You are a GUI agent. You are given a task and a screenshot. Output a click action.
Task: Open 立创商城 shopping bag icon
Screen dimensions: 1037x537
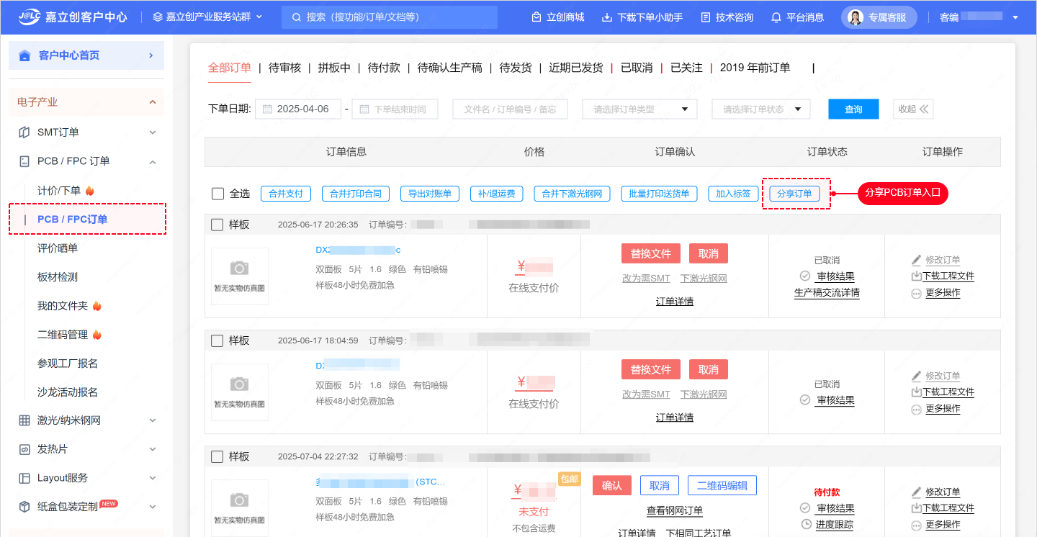click(536, 17)
